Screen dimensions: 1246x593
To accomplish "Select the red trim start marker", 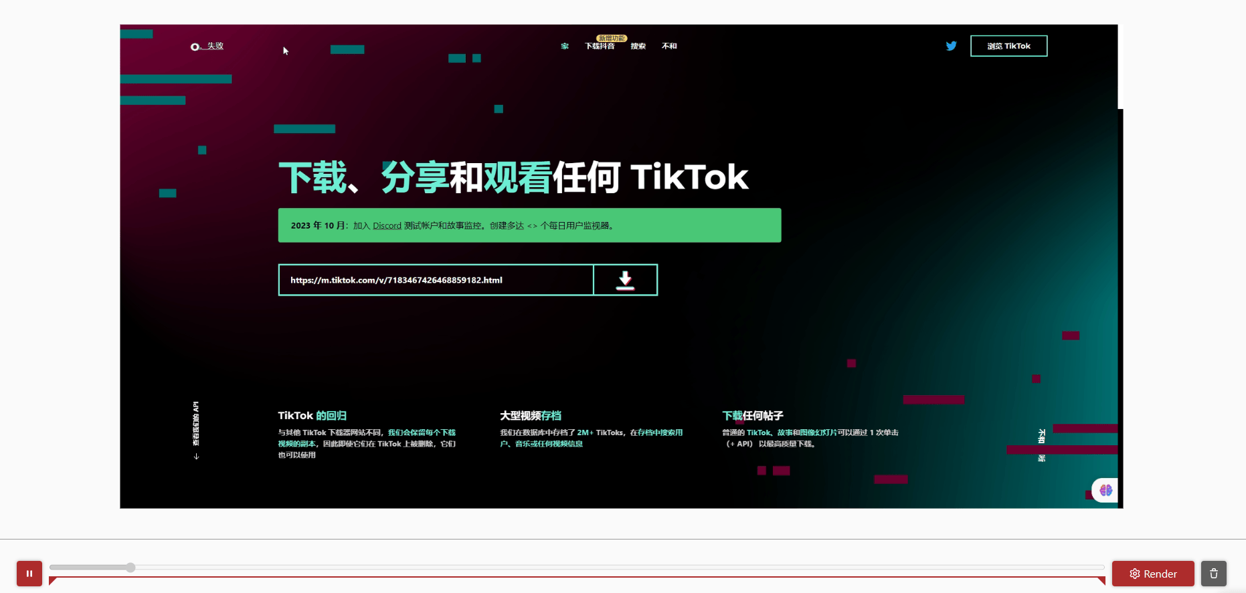I will click(53, 581).
